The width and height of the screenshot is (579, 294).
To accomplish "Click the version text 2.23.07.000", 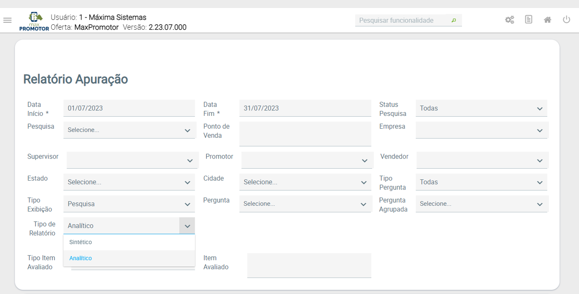I will pos(167,28).
